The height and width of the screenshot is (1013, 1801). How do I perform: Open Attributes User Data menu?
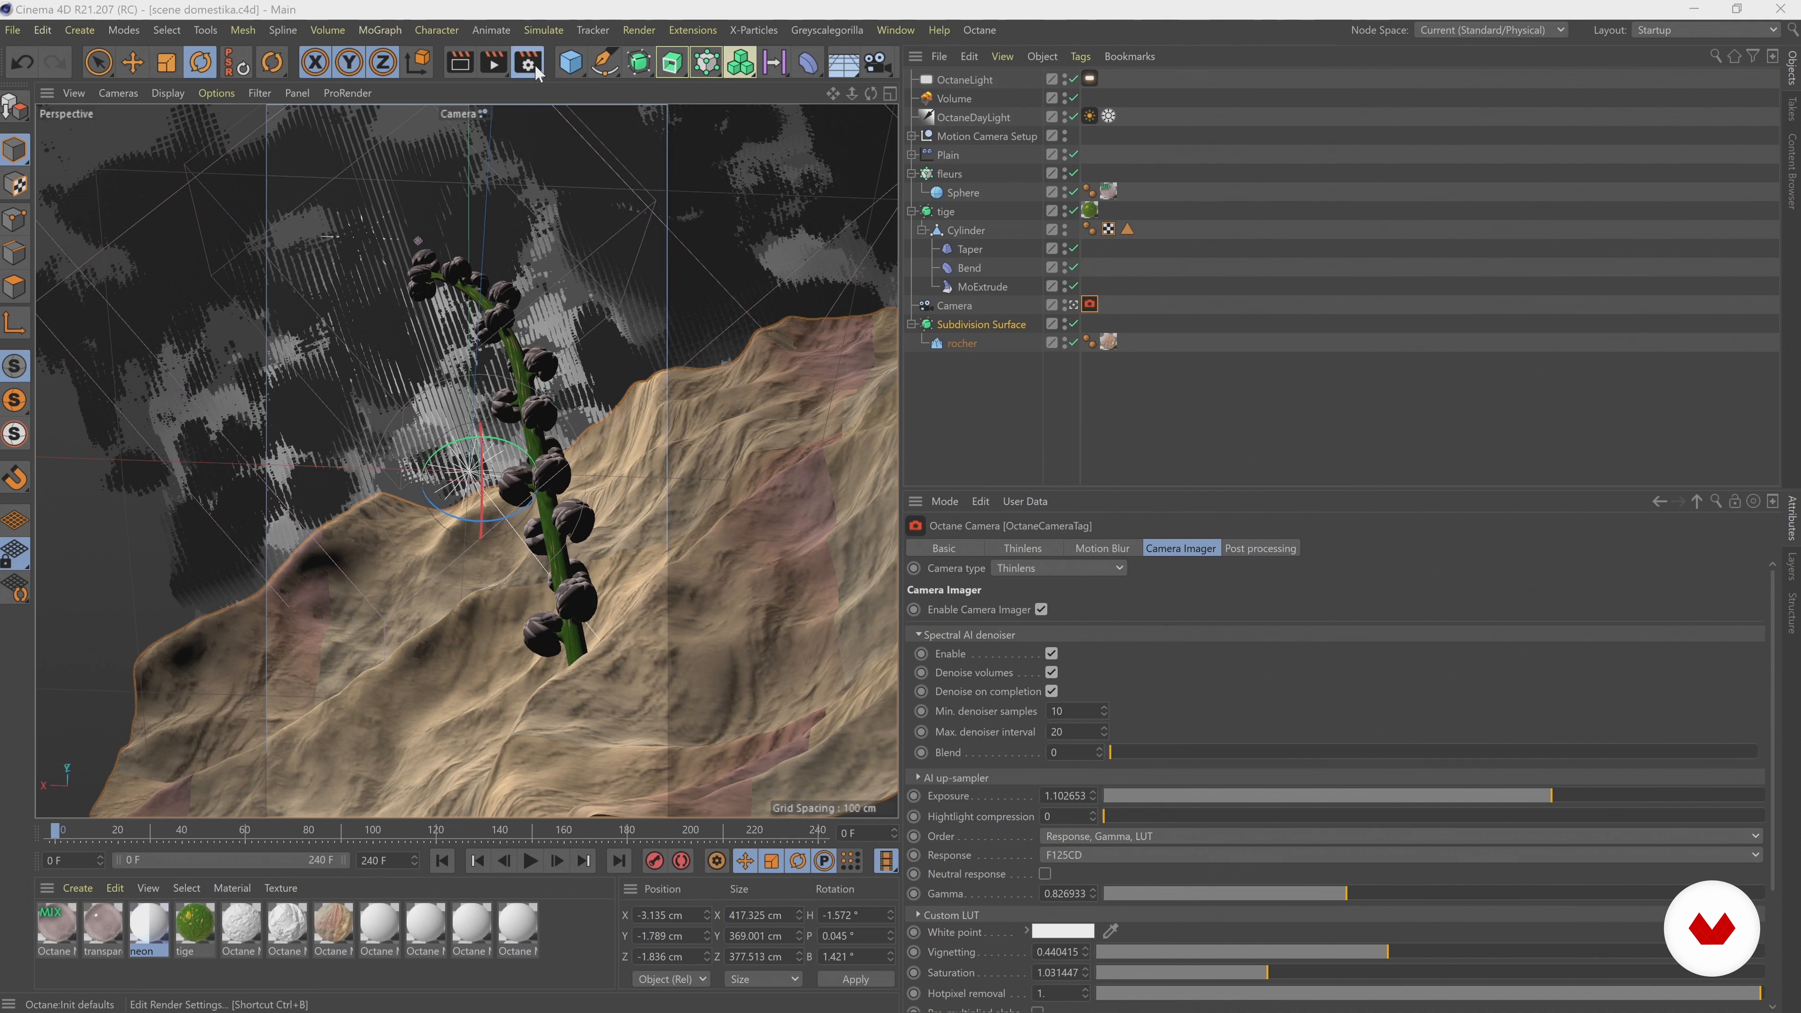point(1025,501)
